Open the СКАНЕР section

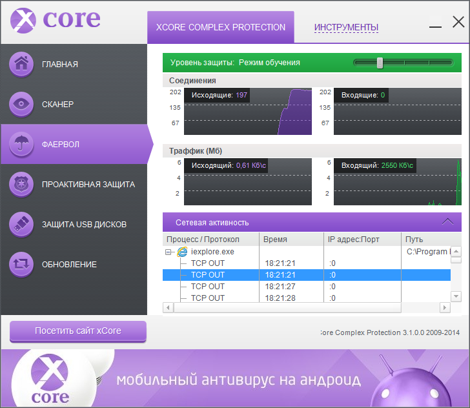point(74,105)
